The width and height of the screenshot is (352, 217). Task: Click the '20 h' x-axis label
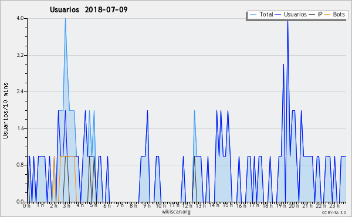pyautogui.click(x=294, y=205)
